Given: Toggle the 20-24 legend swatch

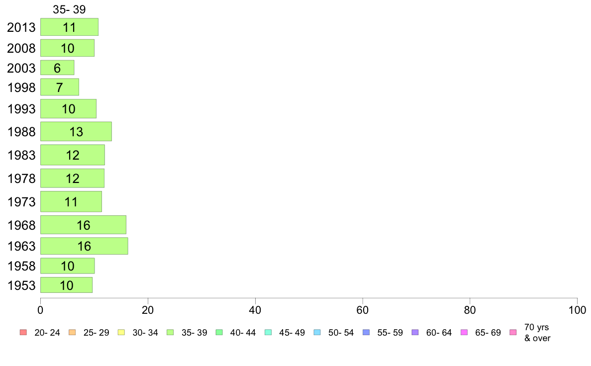Looking at the screenshot, I should [x=23, y=333].
